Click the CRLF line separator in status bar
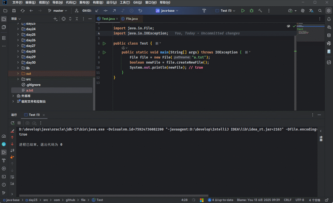 click(288, 200)
